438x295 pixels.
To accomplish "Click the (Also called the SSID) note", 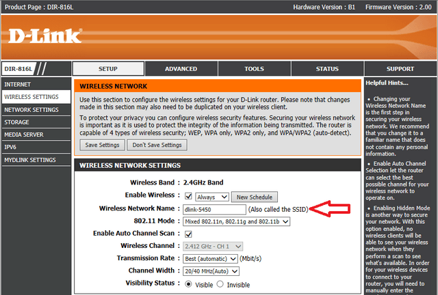I will point(279,210).
